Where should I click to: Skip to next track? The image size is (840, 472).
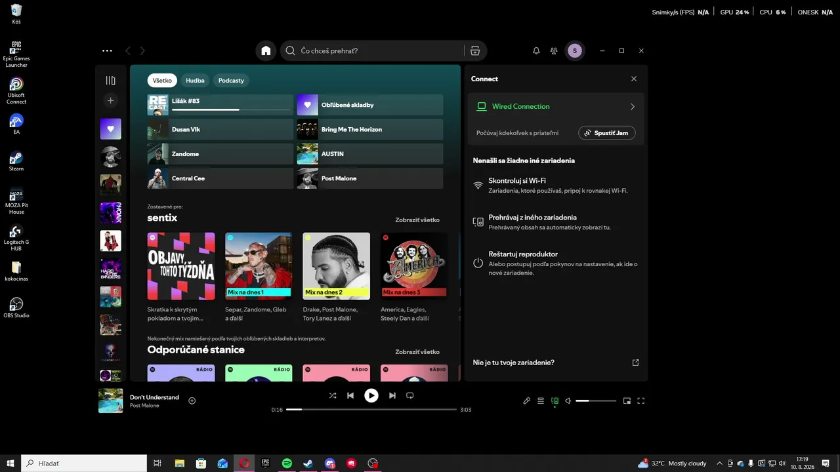pos(392,395)
